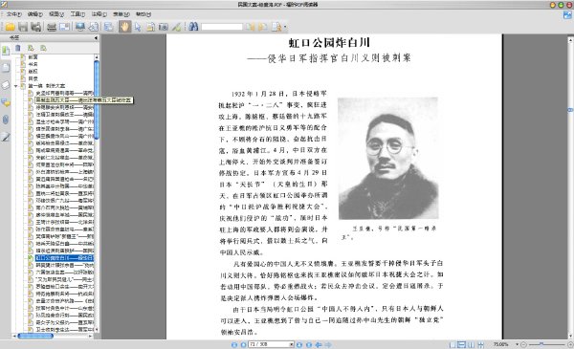The width and height of the screenshot is (574, 349).
Task: Go to the last page button
Action: point(309,344)
